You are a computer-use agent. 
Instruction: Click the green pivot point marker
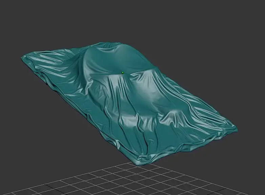click(x=123, y=73)
